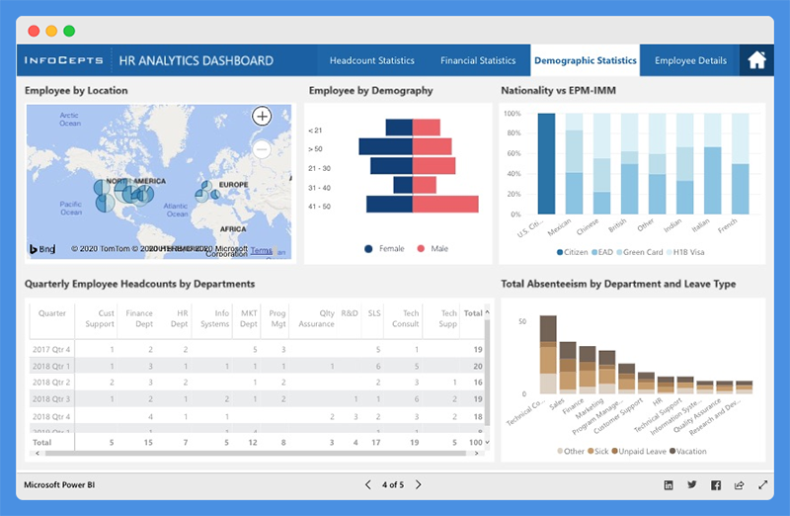
Task: Click the share arrow icon
Action: [739, 485]
